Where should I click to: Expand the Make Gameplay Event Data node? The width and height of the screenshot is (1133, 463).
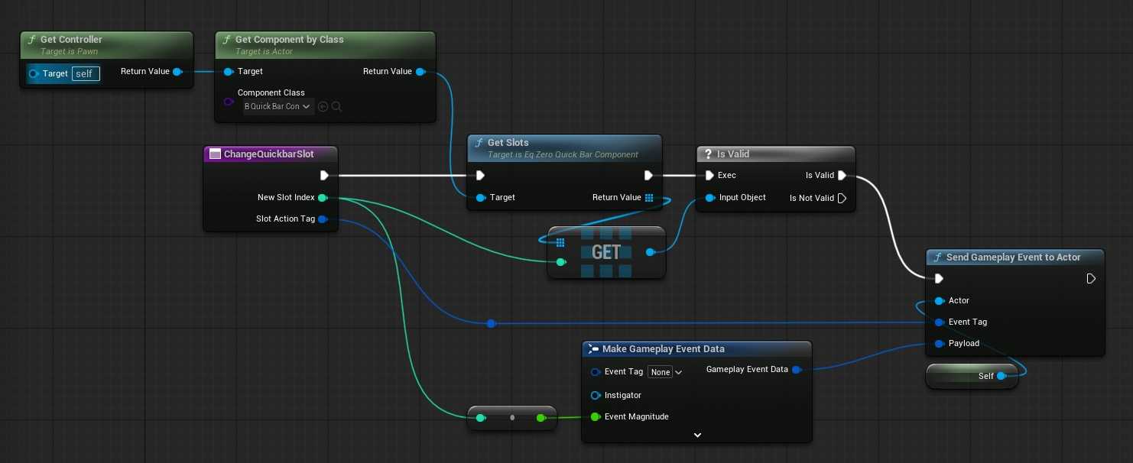pos(697,435)
